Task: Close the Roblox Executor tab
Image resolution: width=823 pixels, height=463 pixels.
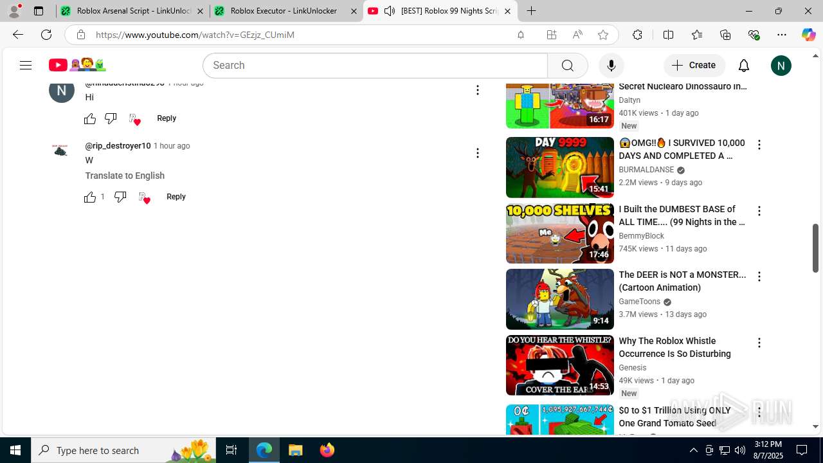Action: click(x=354, y=11)
